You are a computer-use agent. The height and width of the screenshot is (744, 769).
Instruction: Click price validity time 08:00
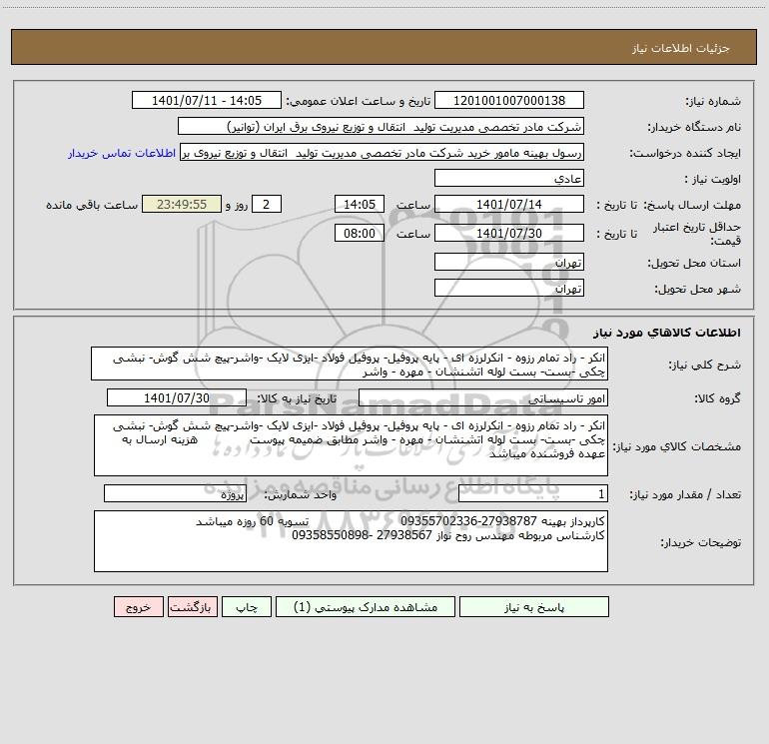click(x=359, y=233)
